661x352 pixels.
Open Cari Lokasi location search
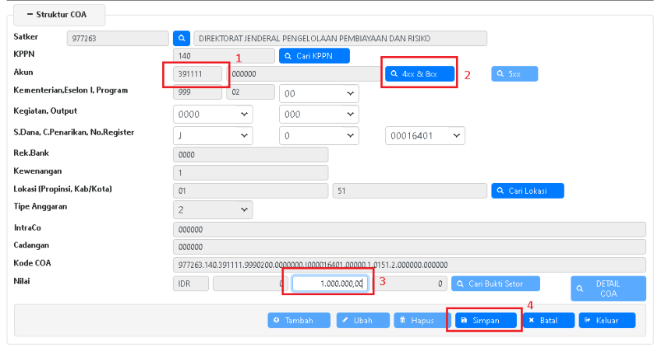(x=527, y=191)
